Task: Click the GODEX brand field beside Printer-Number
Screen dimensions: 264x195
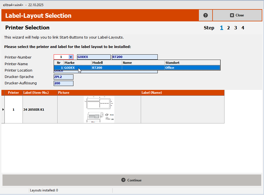Action: 93,57
